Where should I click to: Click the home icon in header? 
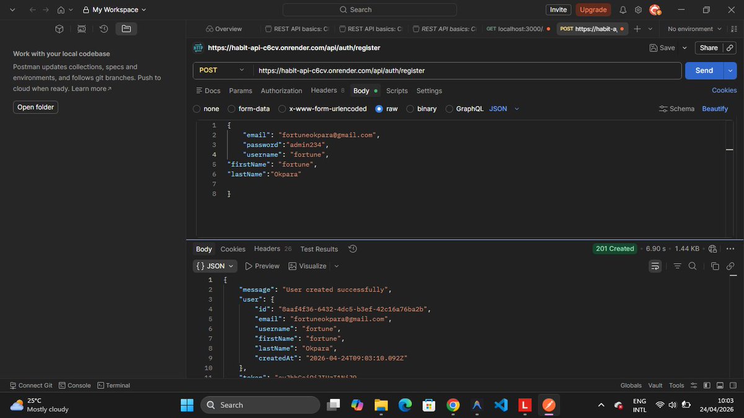pos(61,10)
